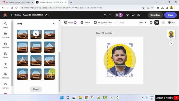Open the chat bubbles icon in header
The image size is (179, 101).
[x=139, y=15]
